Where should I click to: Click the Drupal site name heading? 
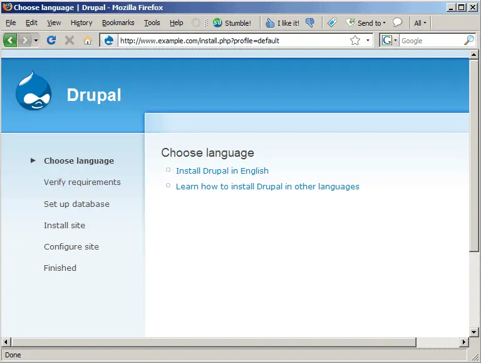(x=94, y=95)
